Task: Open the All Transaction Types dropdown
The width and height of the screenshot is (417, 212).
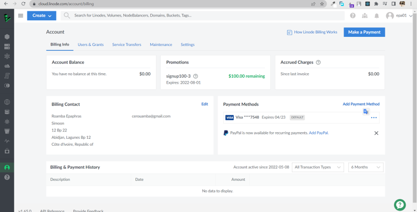Action: coord(318,167)
